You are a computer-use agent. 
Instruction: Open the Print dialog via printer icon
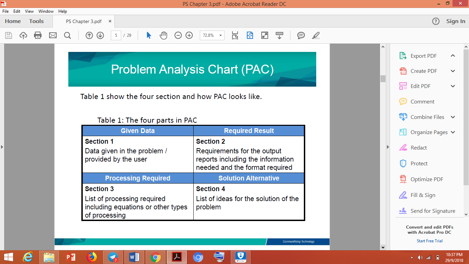38,35
